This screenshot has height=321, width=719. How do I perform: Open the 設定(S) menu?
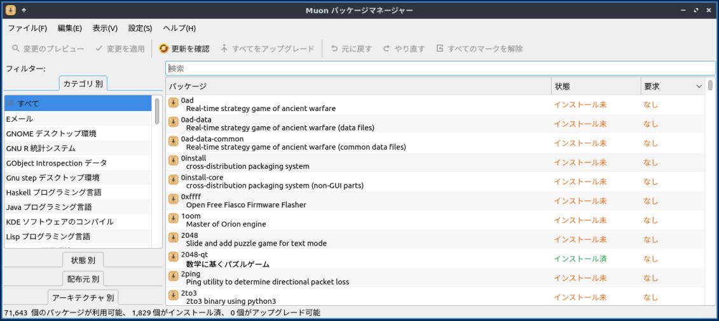click(x=140, y=29)
